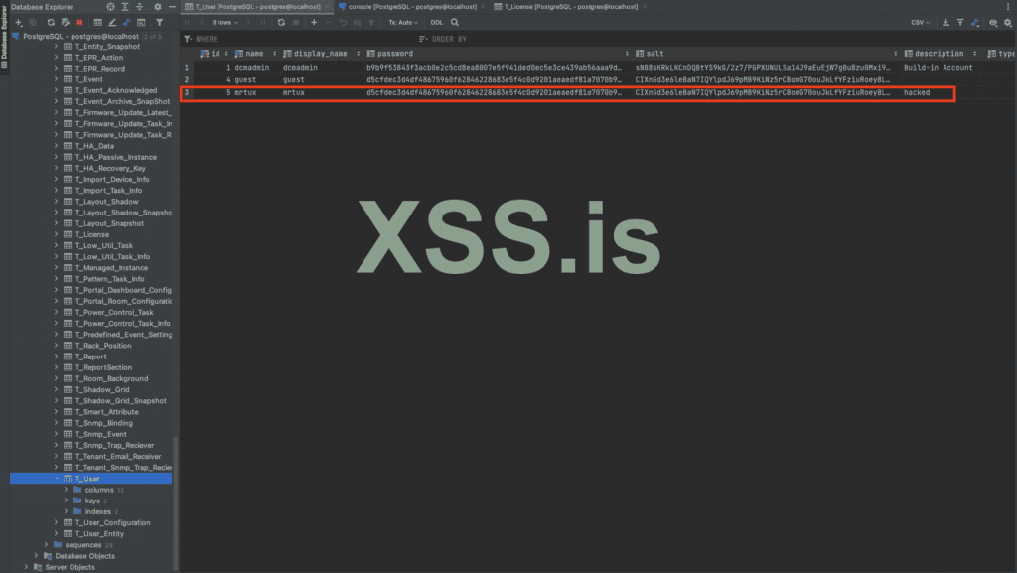Viewport: 1017px width, 573px height.
Task: Open data source properties icon
Action: coord(65,22)
